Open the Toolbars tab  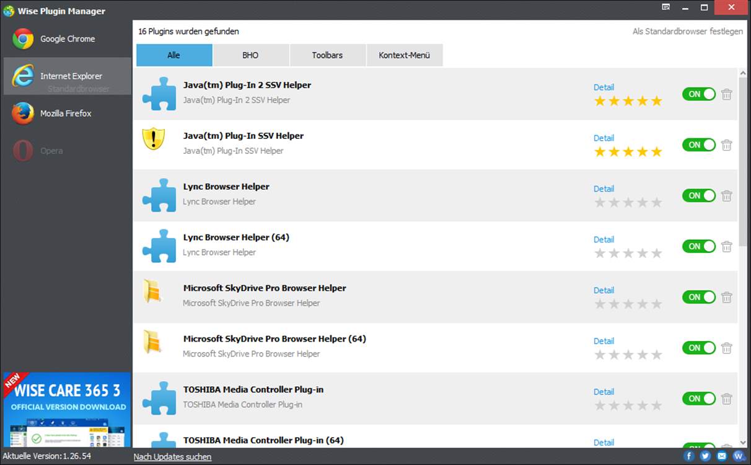pyautogui.click(x=327, y=55)
